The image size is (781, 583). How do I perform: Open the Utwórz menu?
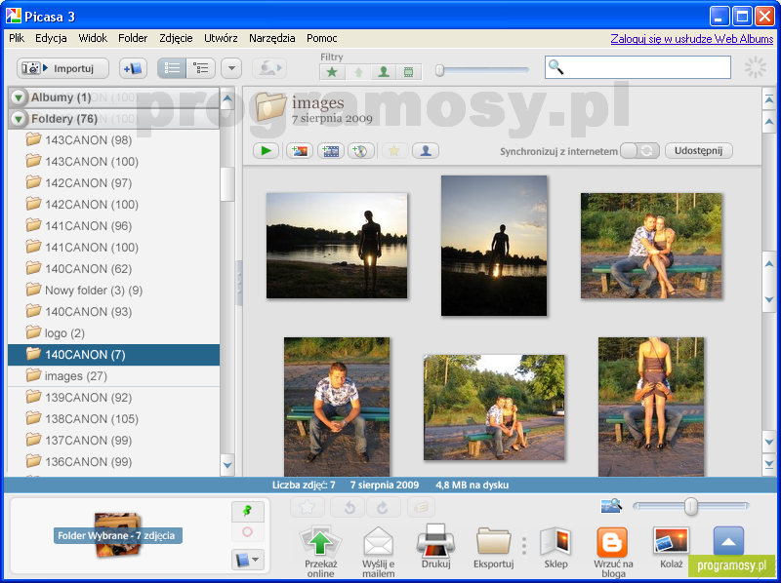pyautogui.click(x=221, y=38)
